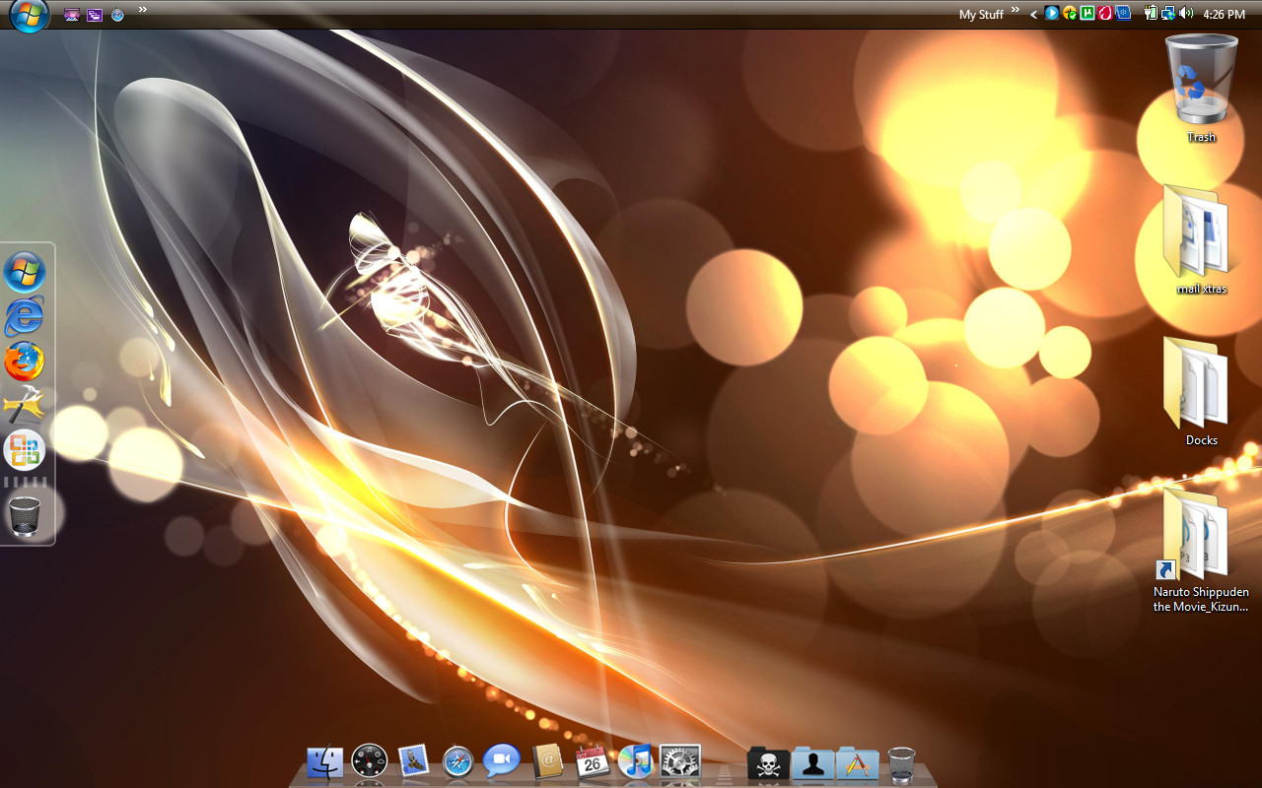Open Dashboard gauge icon in bottom dock

(x=370, y=761)
